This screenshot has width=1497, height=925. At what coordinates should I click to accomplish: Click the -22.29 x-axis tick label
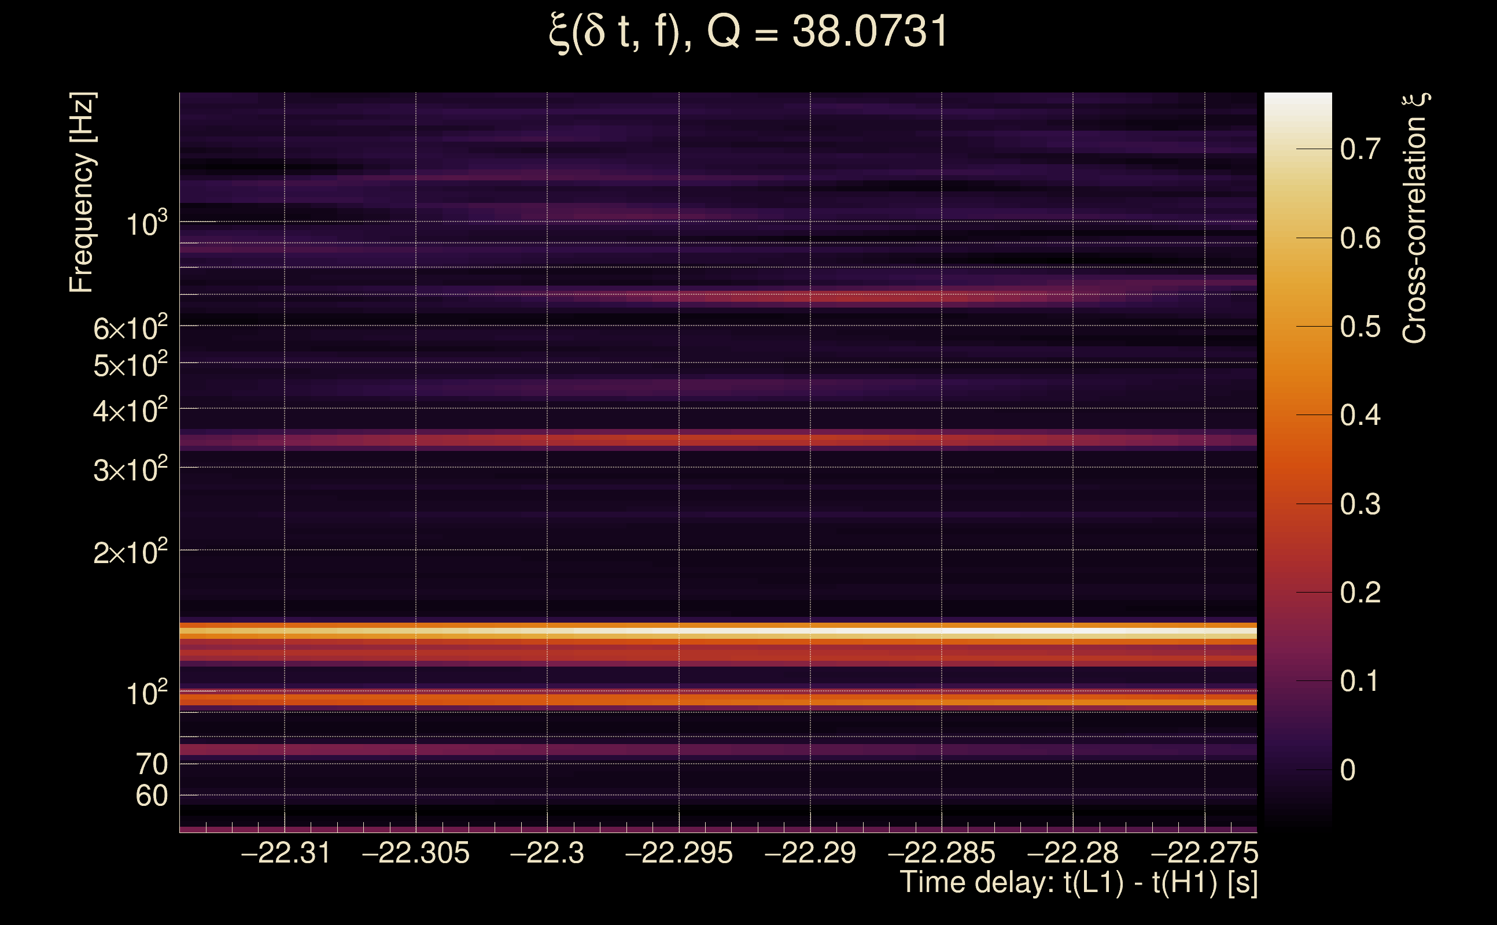(810, 853)
